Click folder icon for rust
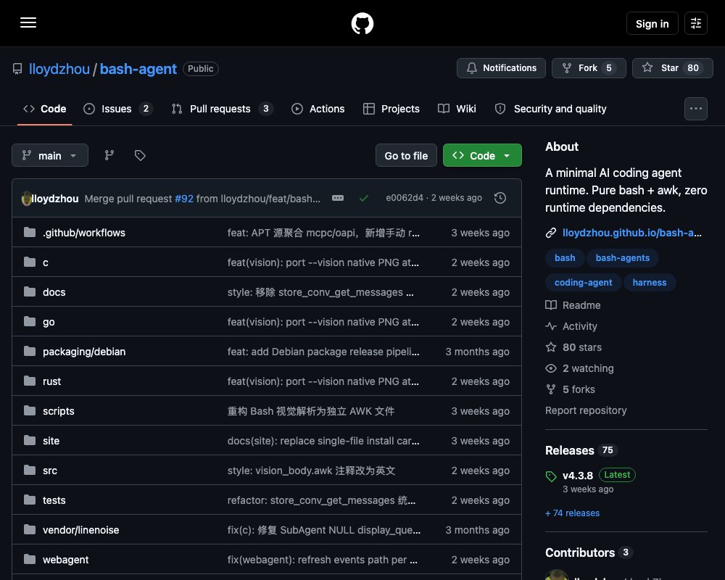This screenshot has width=725, height=580. click(30, 381)
